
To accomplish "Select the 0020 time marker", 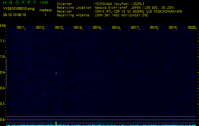I will [192, 28].
